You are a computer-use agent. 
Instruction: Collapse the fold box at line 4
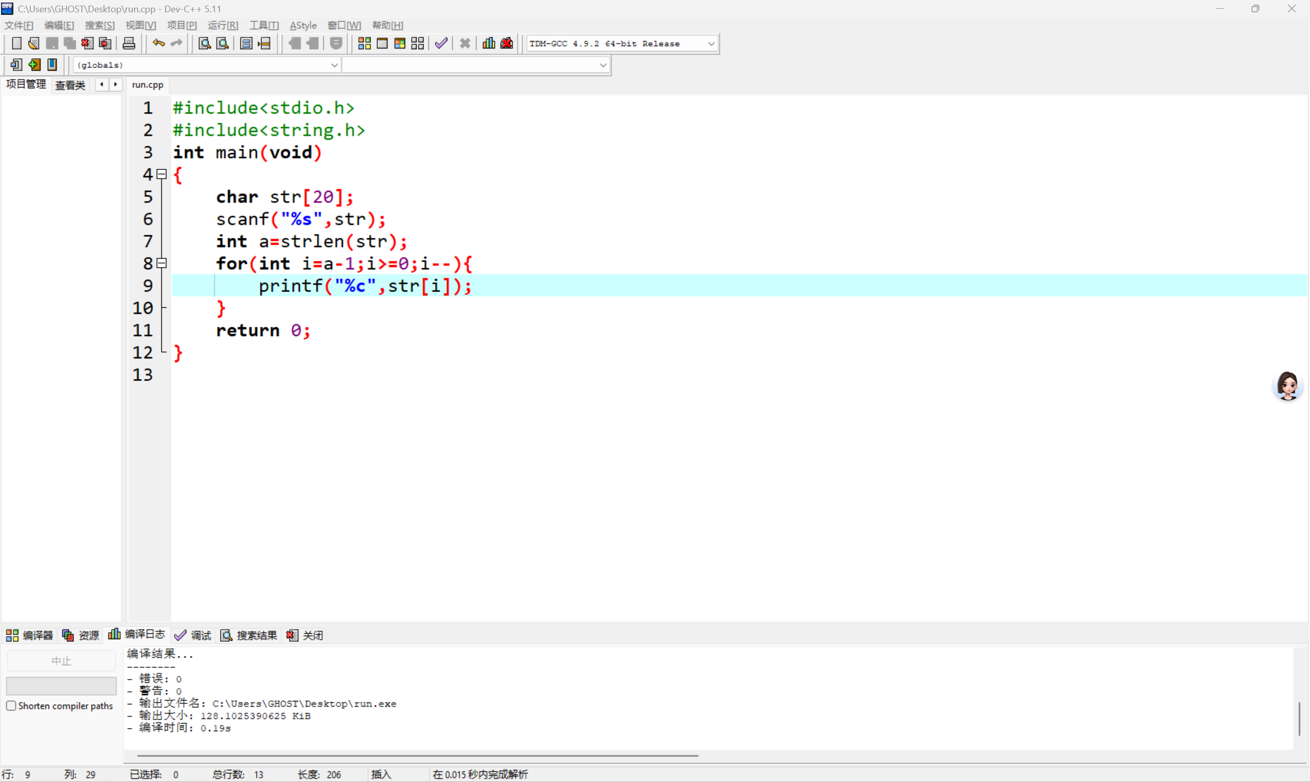point(162,174)
